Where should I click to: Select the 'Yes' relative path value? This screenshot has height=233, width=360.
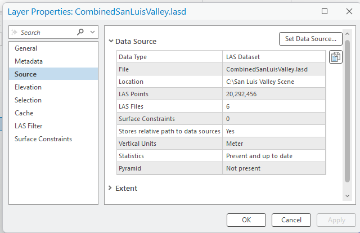click(274, 131)
